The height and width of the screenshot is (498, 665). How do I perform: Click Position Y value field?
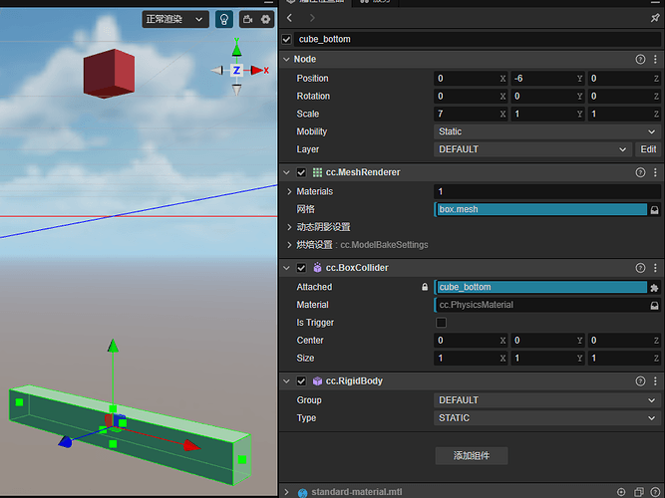pos(547,79)
